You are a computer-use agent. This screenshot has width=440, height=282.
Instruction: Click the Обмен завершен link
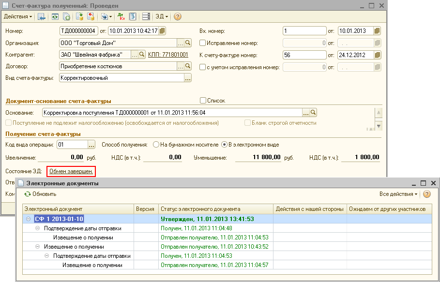coord(71,171)
